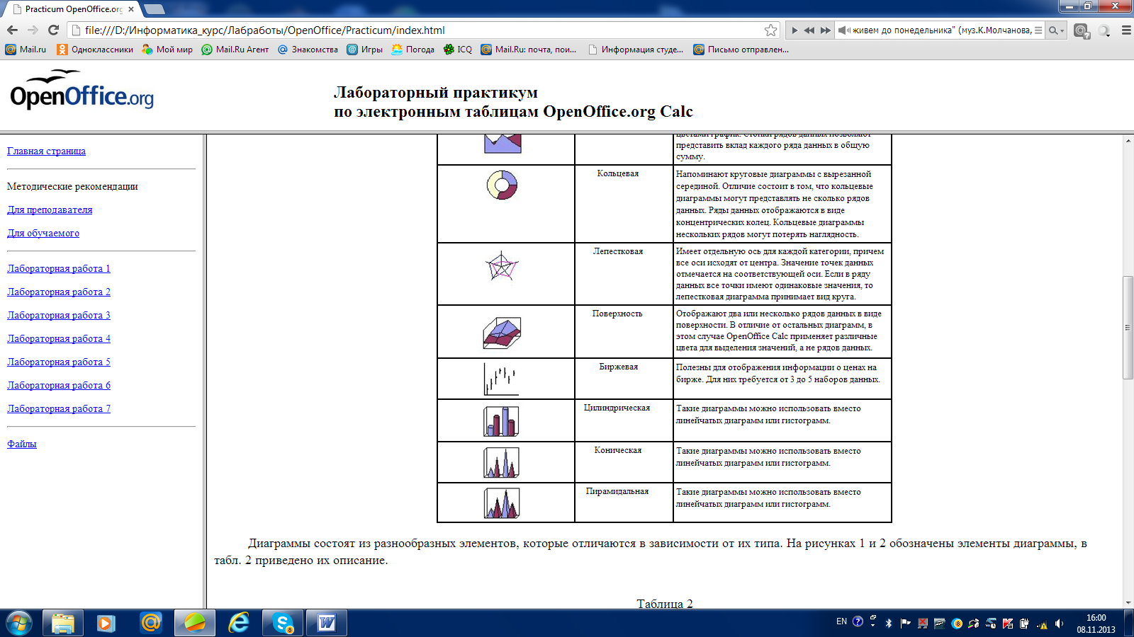The width and height of the screenshot is (1134, 637).
Task: Open the Информация студе... bookmark
Action: point(636,50)
